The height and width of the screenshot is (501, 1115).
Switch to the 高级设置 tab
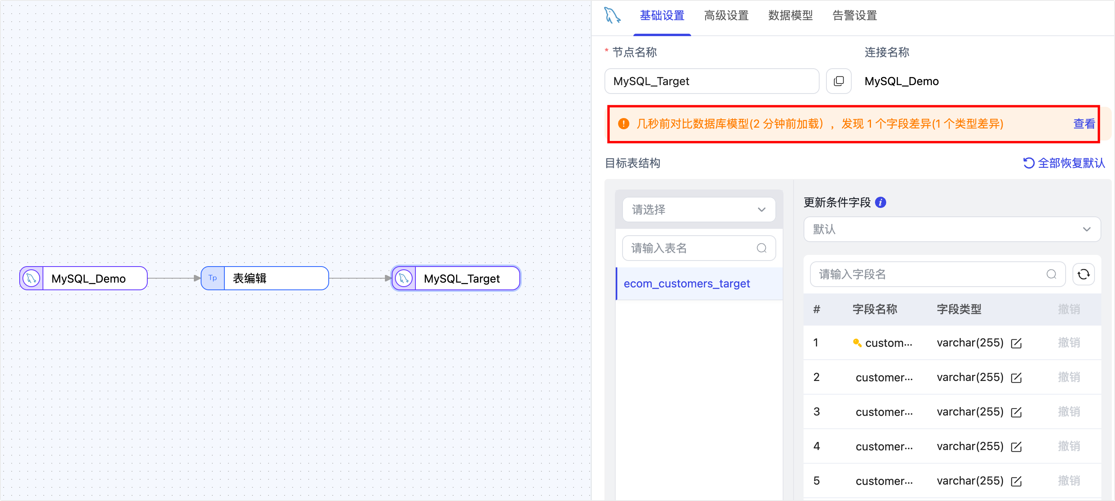(726, 15)
